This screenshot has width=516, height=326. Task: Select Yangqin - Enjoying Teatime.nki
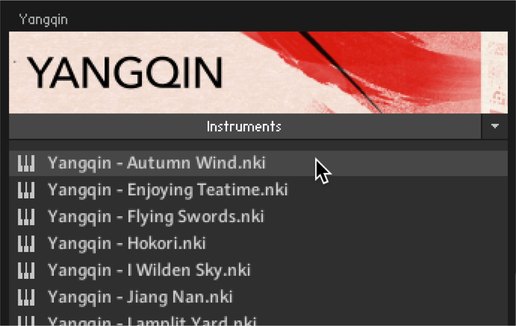pos(258,190)
